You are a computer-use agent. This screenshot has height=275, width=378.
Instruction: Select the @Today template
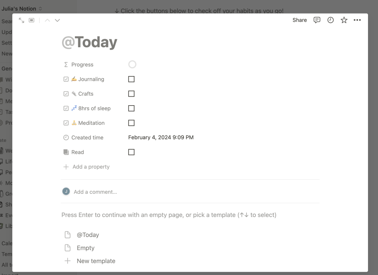[x=87, y=235]
